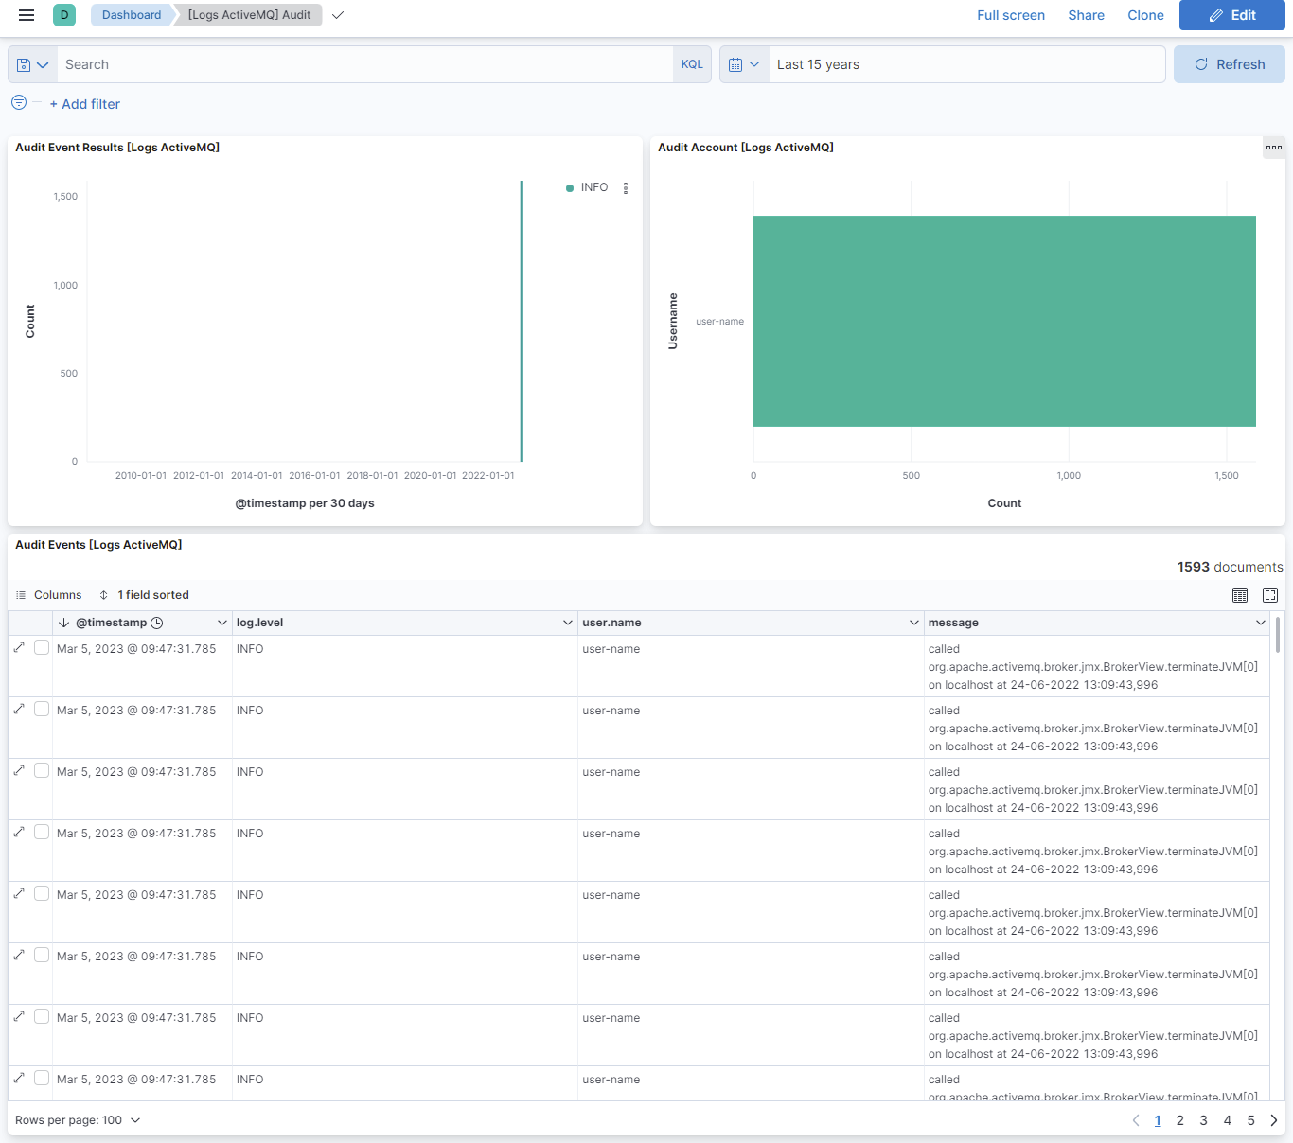
Task: Open message column header dropdown
Action: tap(1261, 623)
